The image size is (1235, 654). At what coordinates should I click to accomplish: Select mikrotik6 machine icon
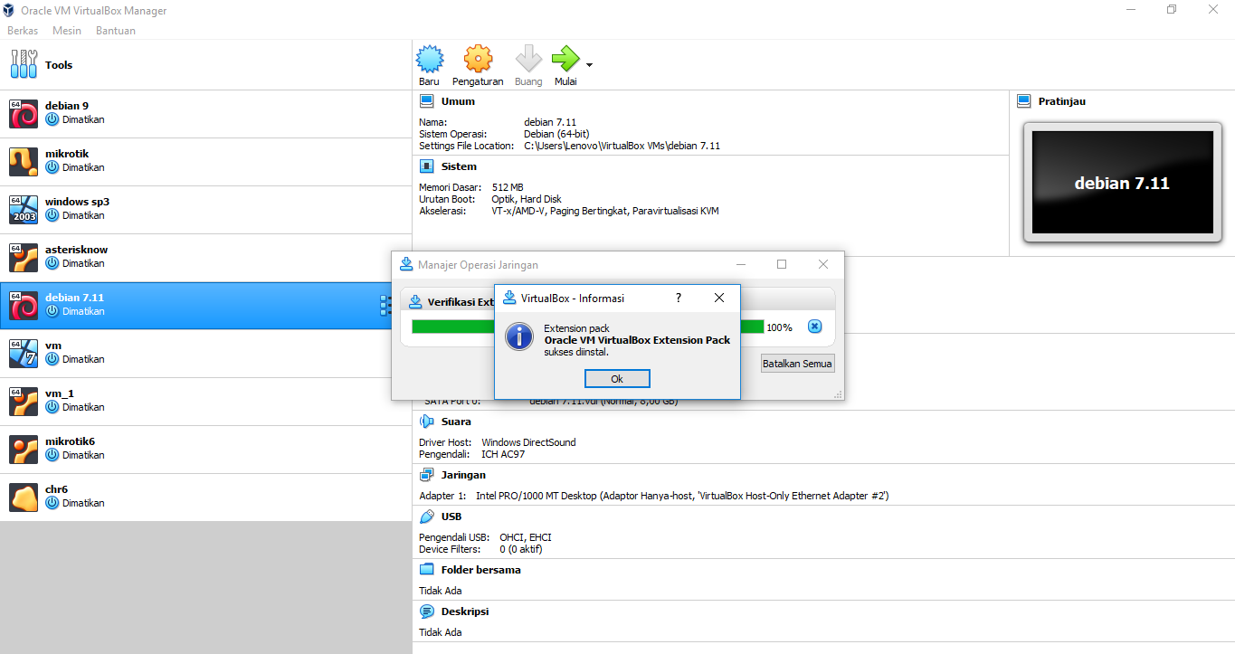tap(24, 449)
